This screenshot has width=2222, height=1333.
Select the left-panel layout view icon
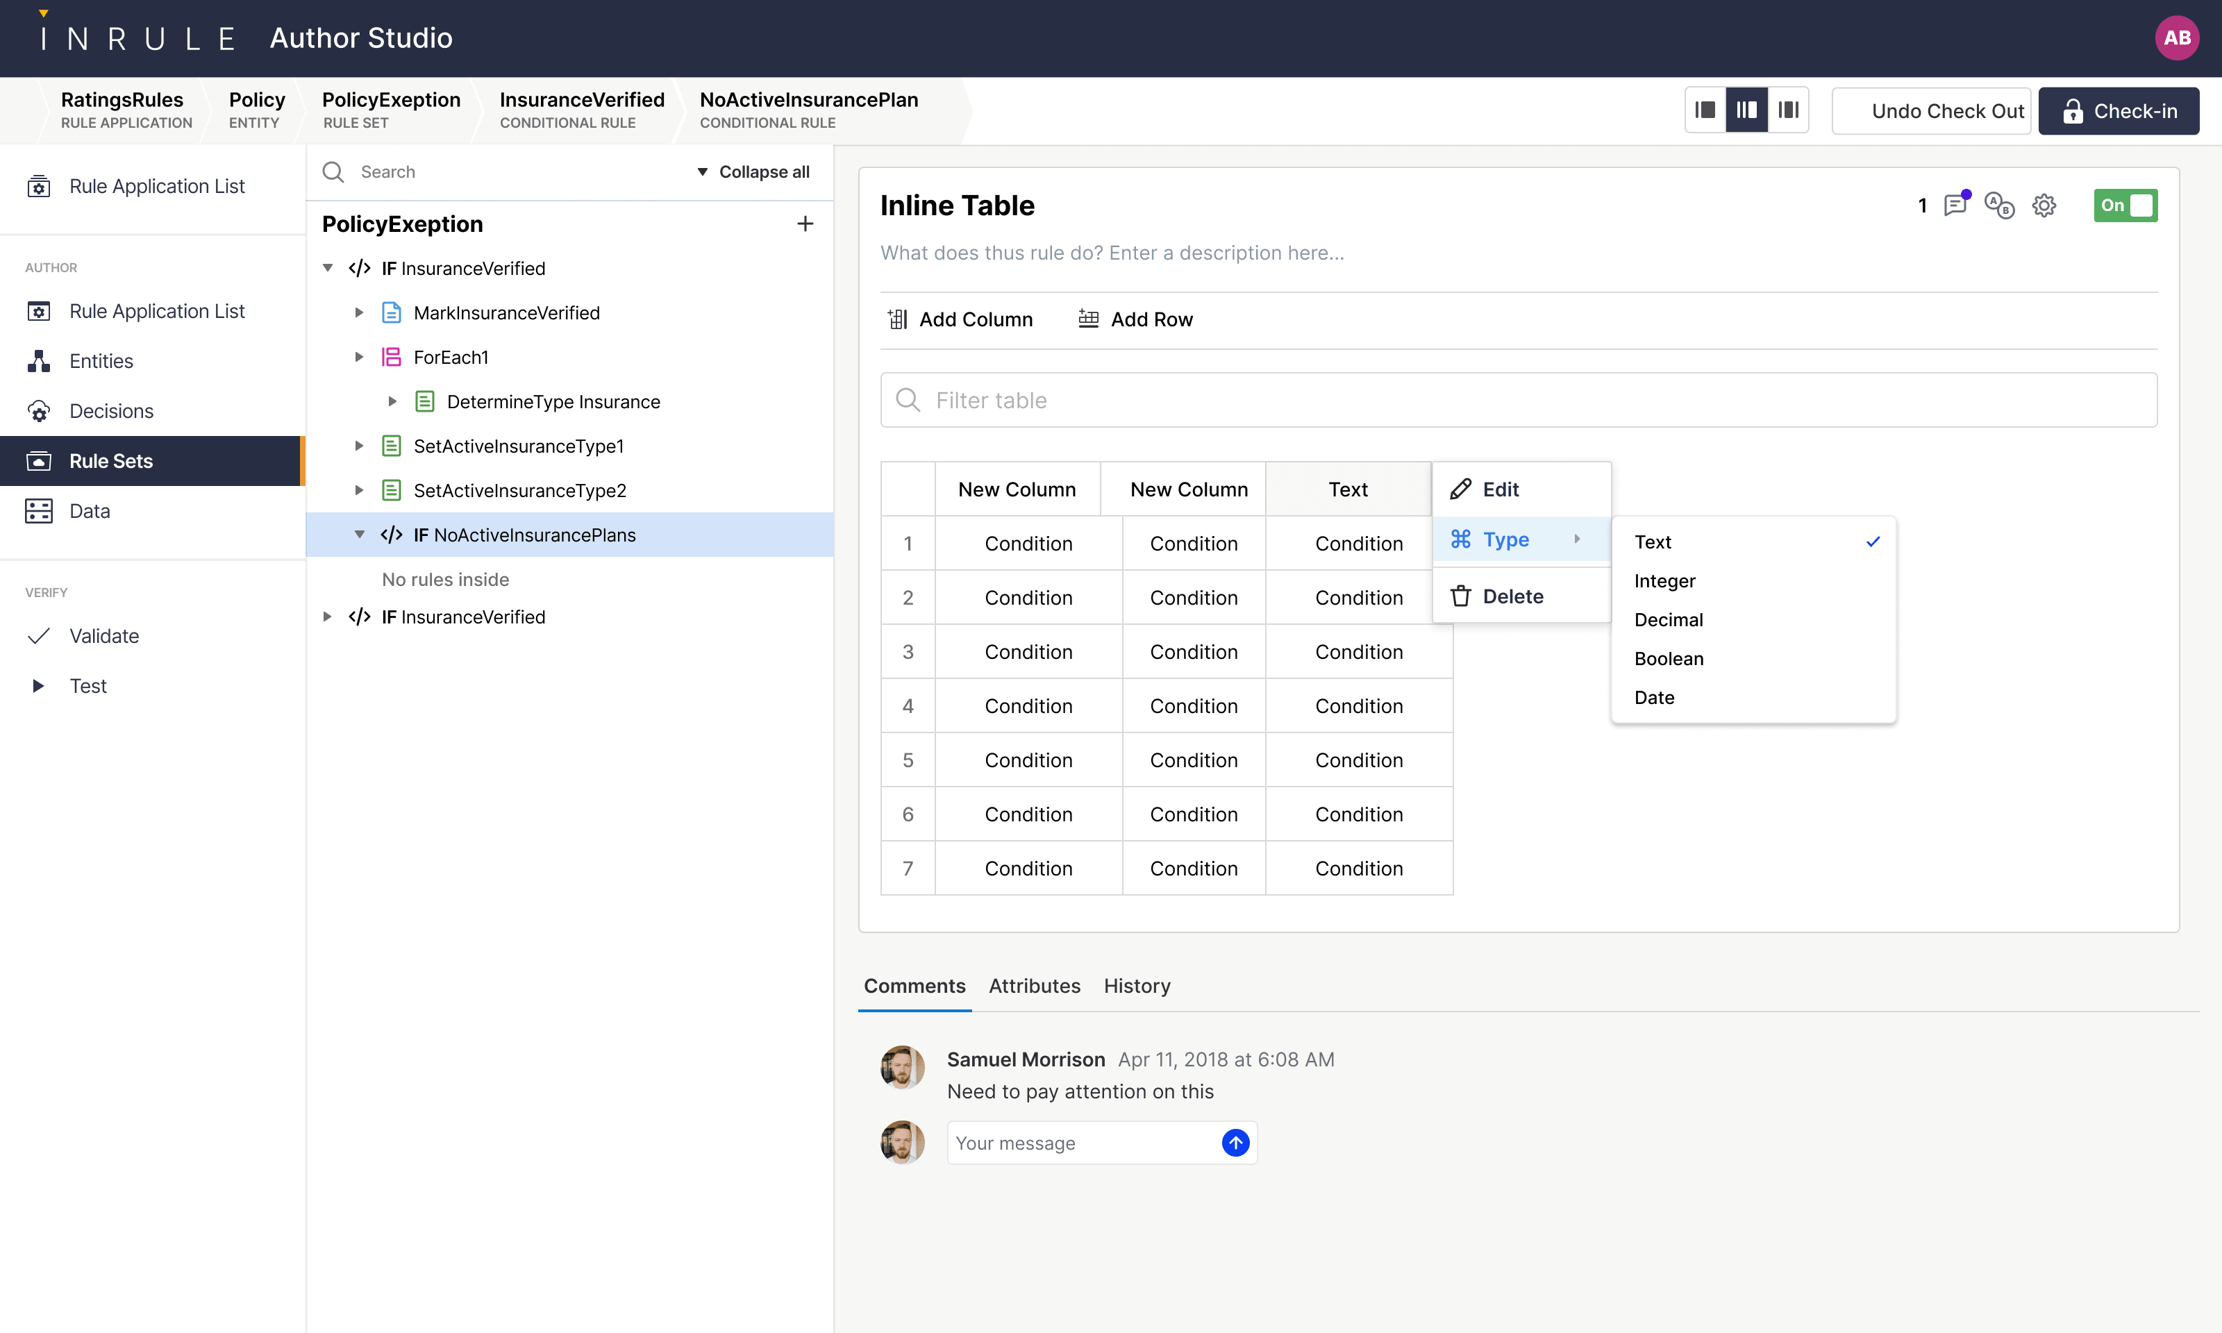1705,110
